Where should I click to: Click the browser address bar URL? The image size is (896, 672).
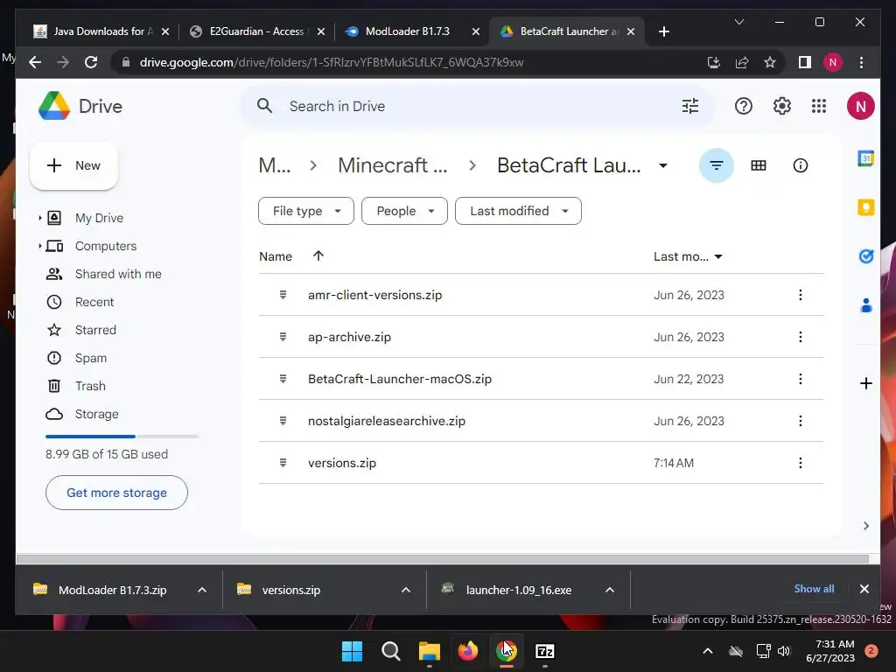332,62
